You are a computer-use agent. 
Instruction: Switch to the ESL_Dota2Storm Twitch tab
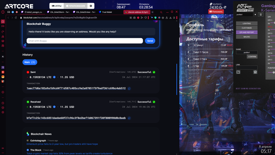pos(59,12)
